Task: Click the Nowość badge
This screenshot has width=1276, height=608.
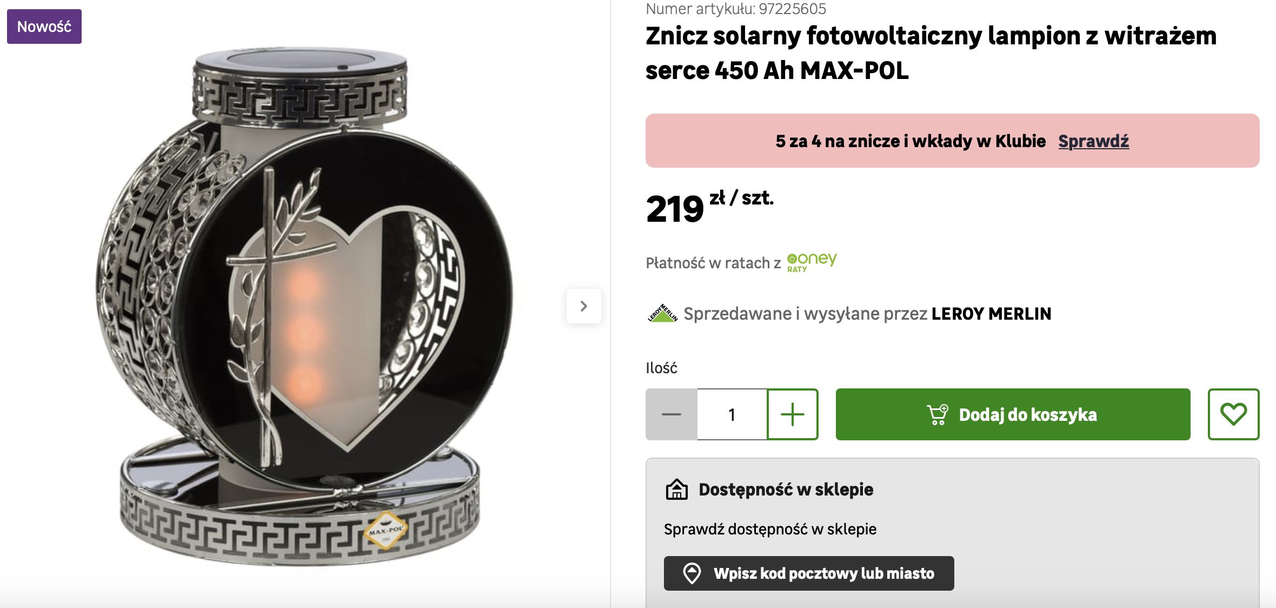Action: 44,27
